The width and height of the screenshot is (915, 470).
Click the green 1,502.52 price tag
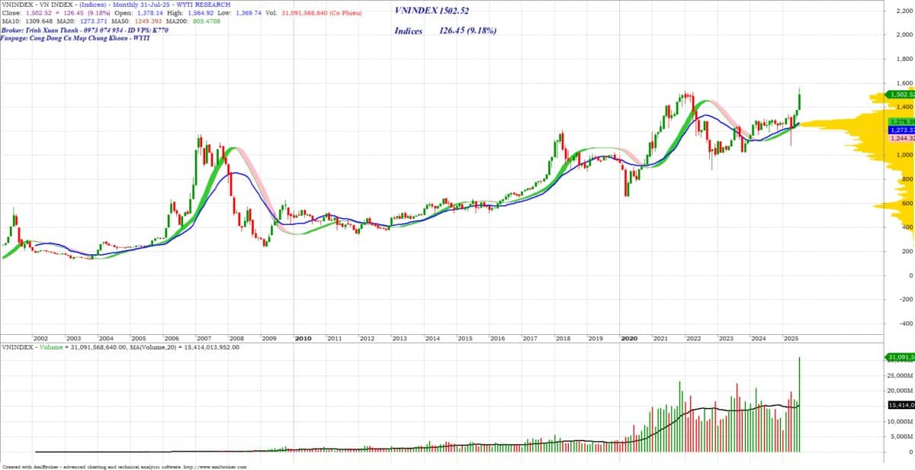tap(901, 95)
